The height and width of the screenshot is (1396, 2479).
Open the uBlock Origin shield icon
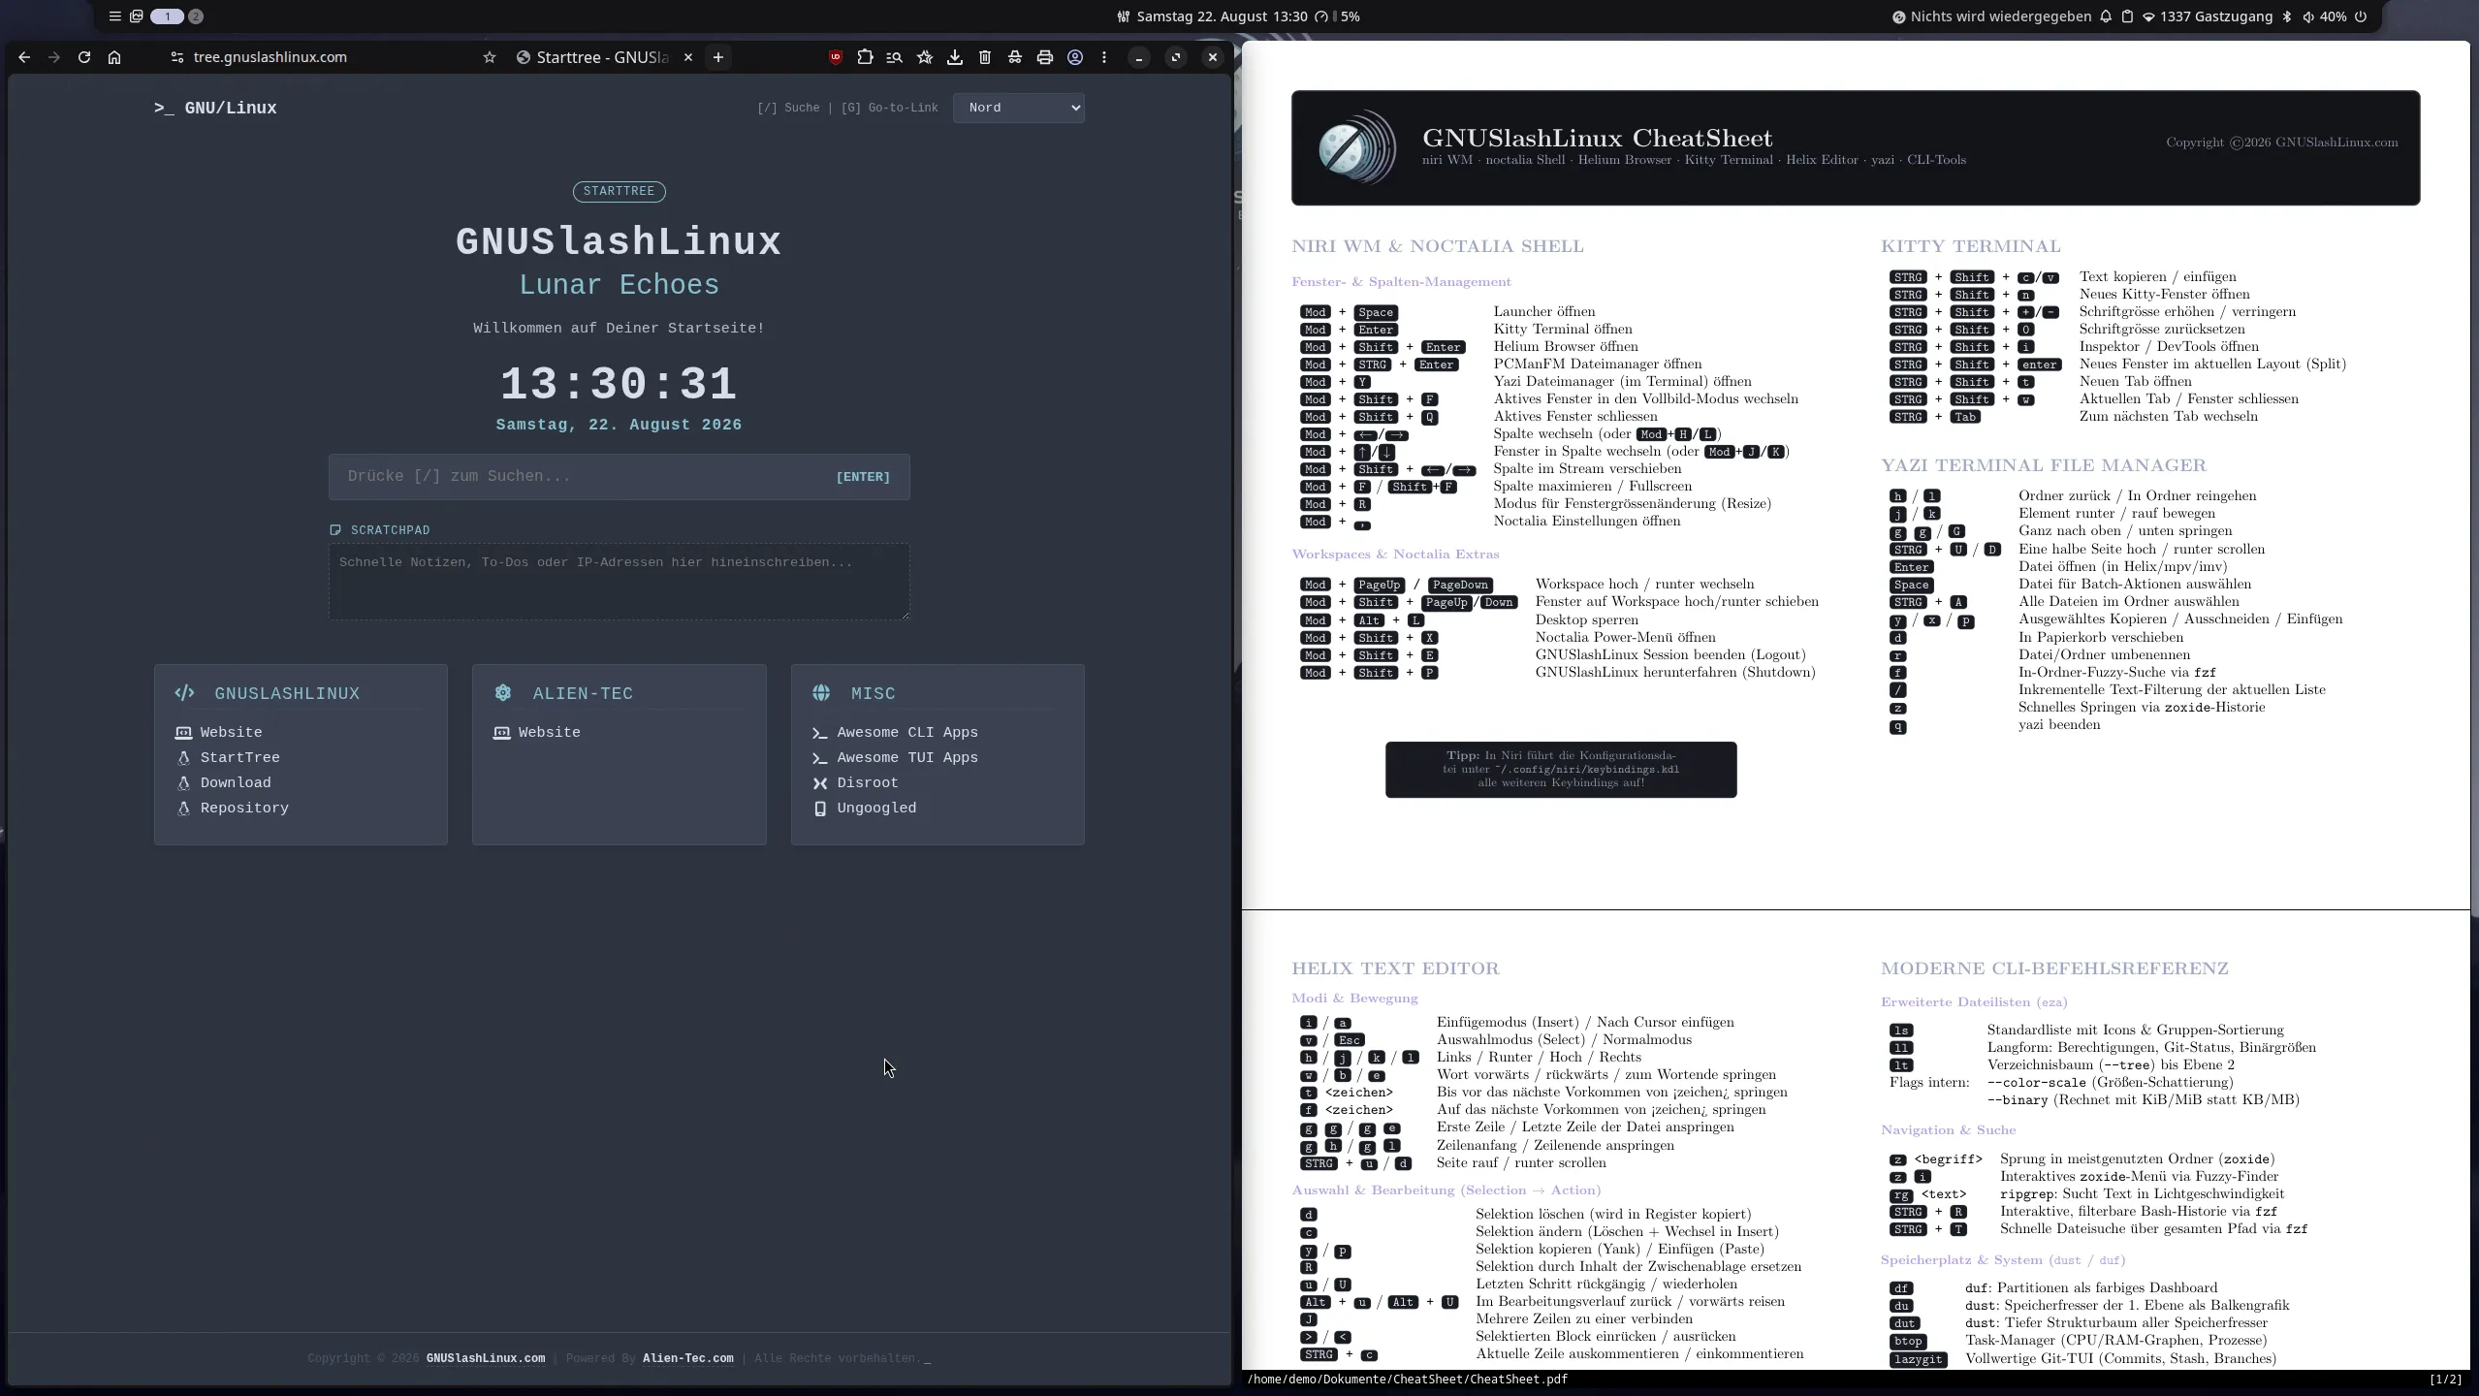click(835, 57)
